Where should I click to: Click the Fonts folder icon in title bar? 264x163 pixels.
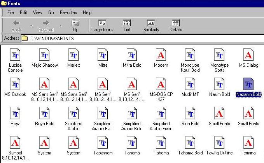pyautogui.click(x=4, y=3)
